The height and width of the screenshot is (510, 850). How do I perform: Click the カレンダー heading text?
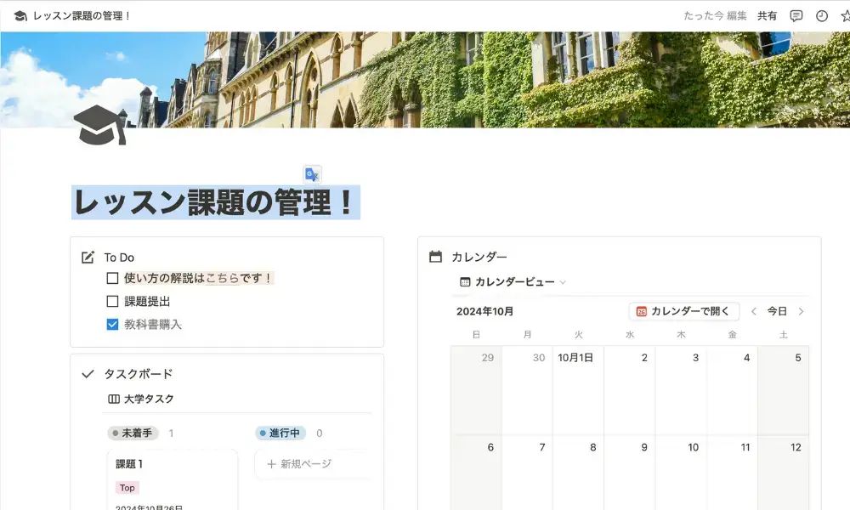[x=479, y=257]
